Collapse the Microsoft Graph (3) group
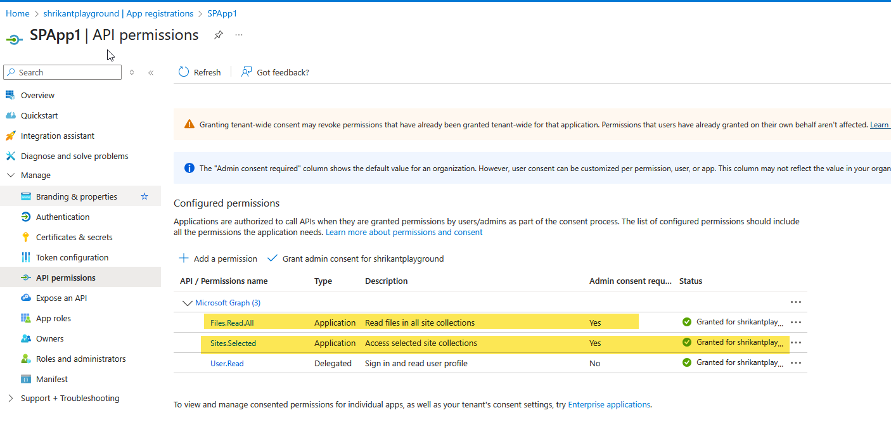 [187, 303]
